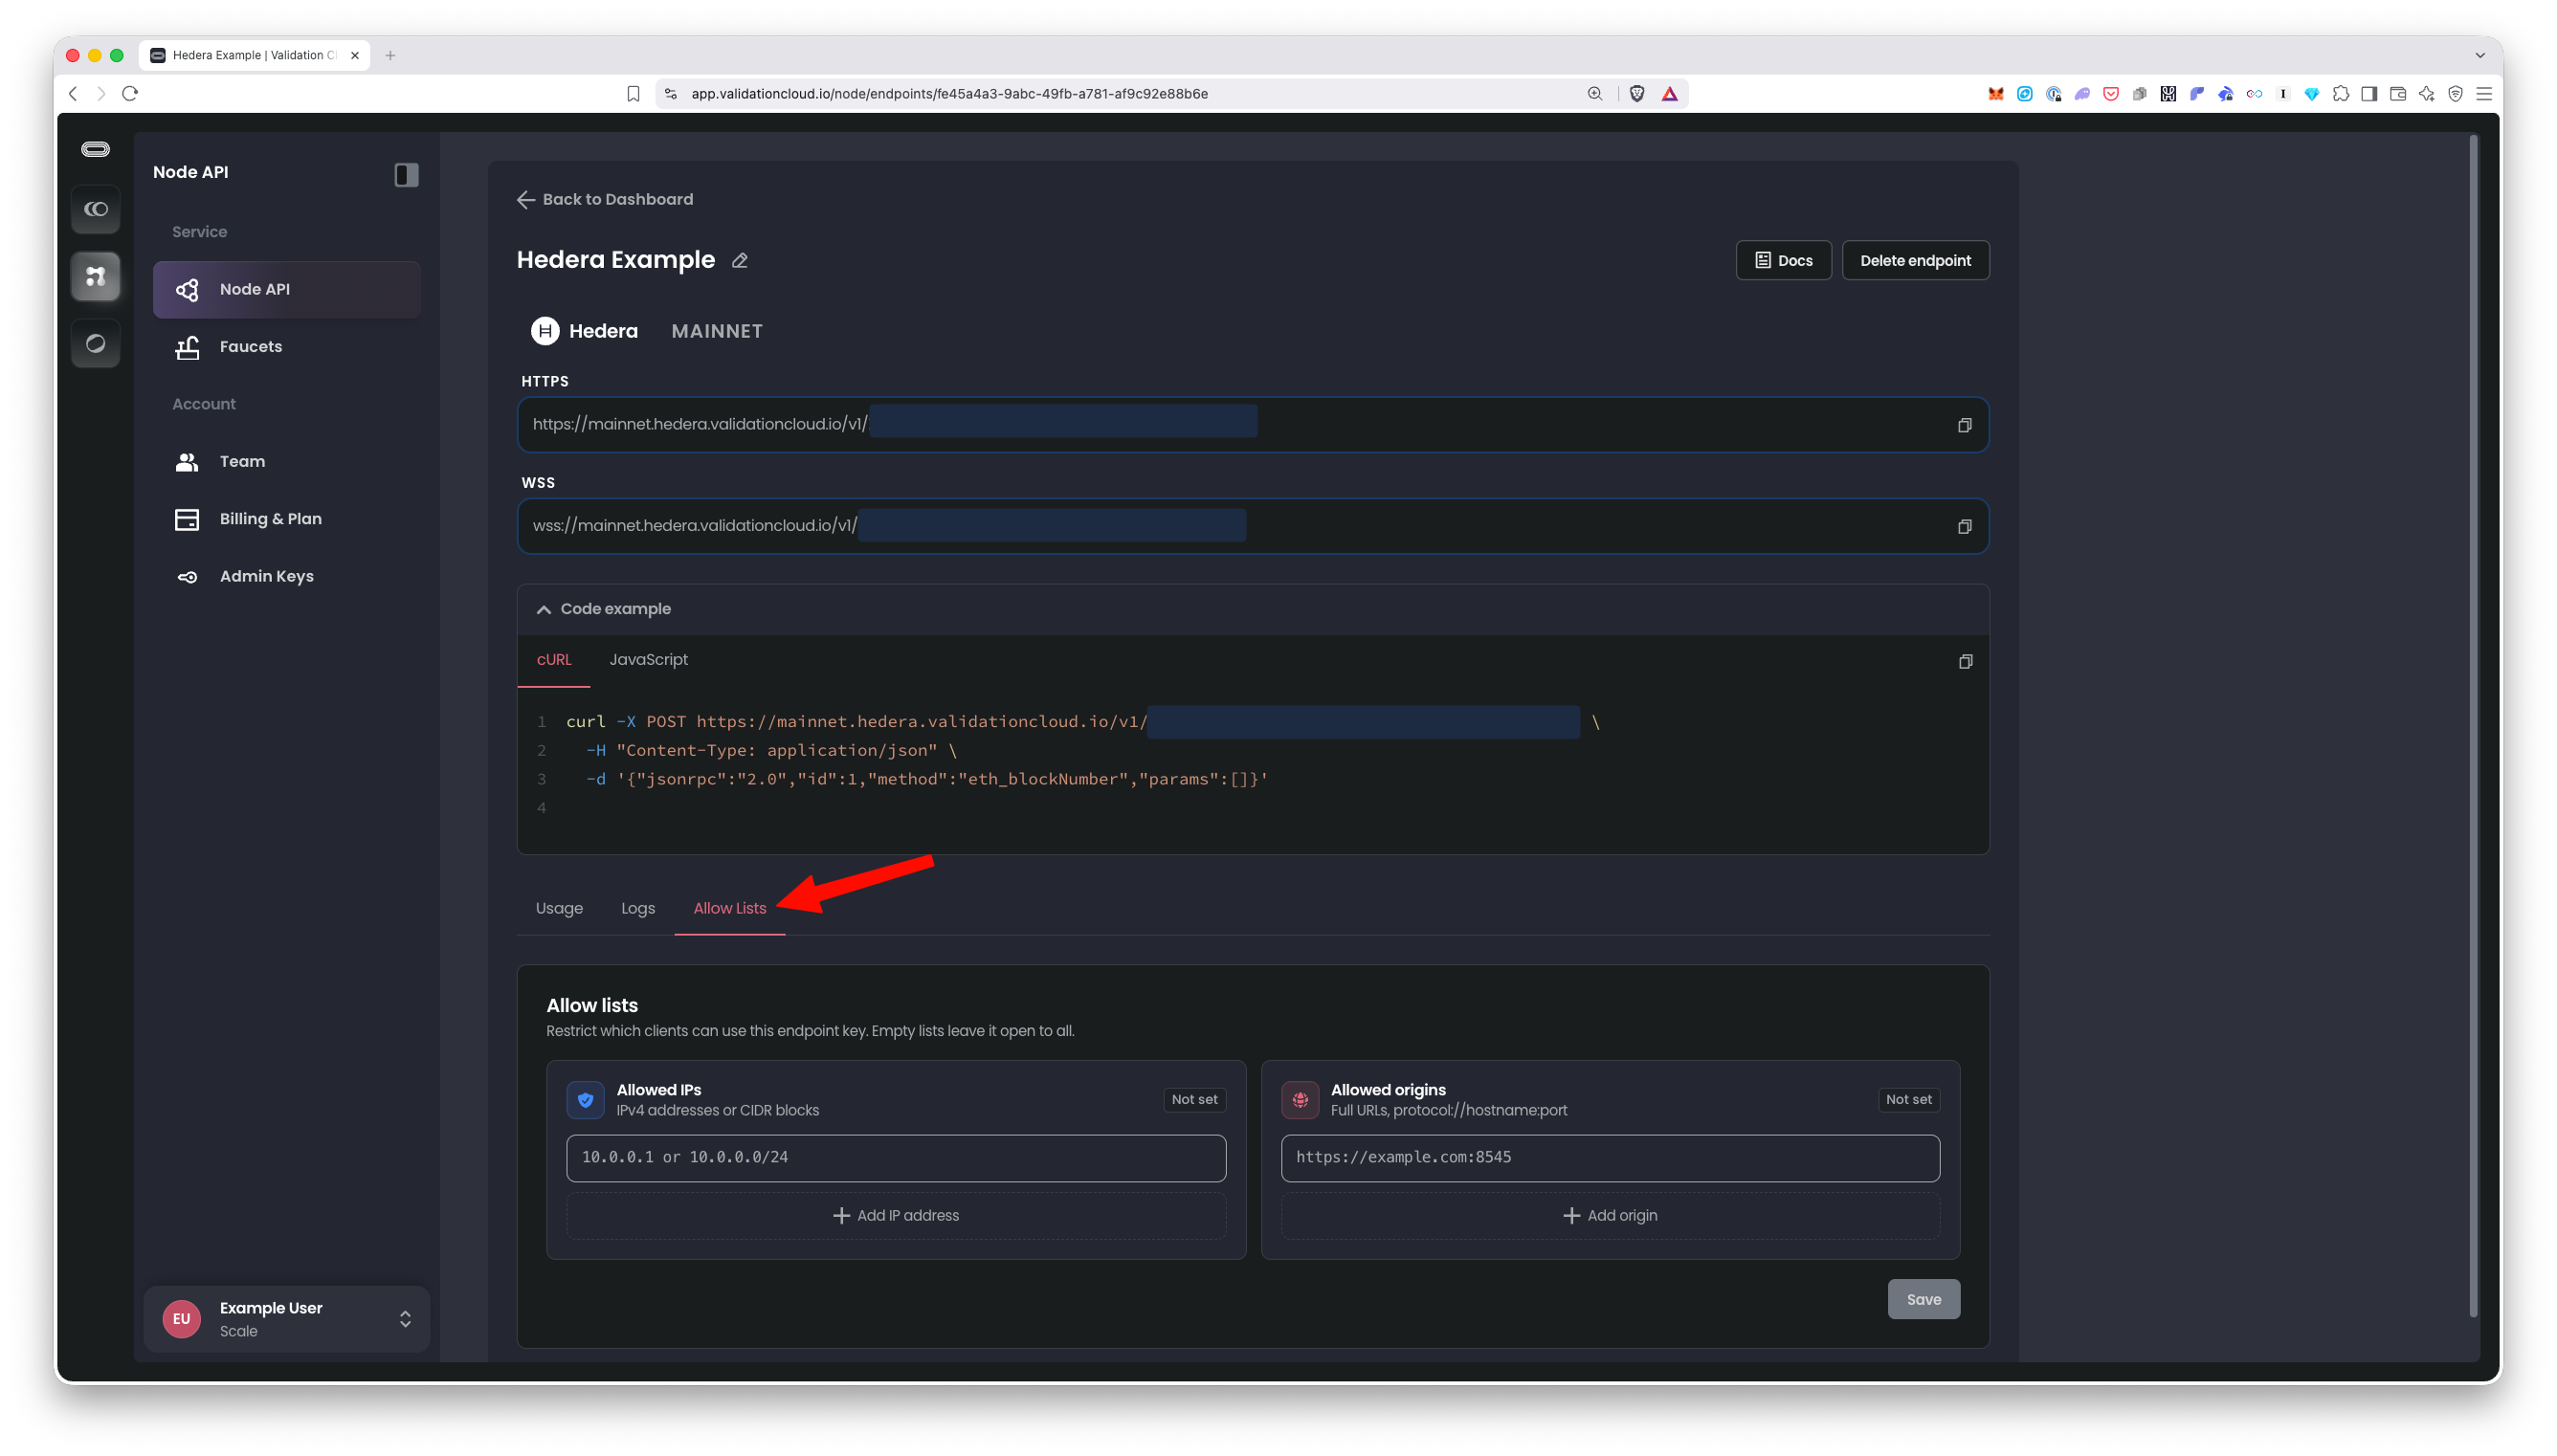Open Node API in sidebar
Image resolution: width=2557 pixels, height=1456 pixels.
coord(287,289)
